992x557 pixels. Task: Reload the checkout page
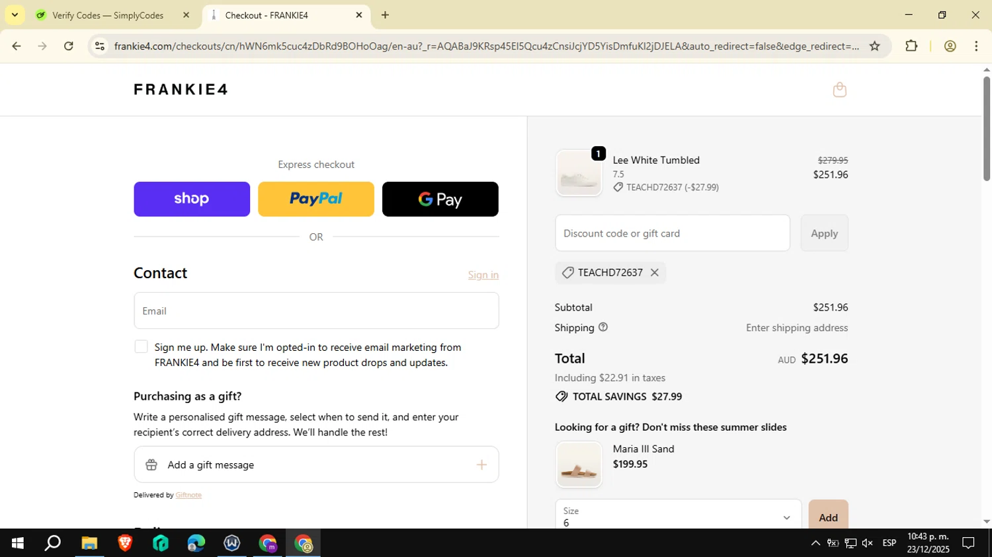68,46
